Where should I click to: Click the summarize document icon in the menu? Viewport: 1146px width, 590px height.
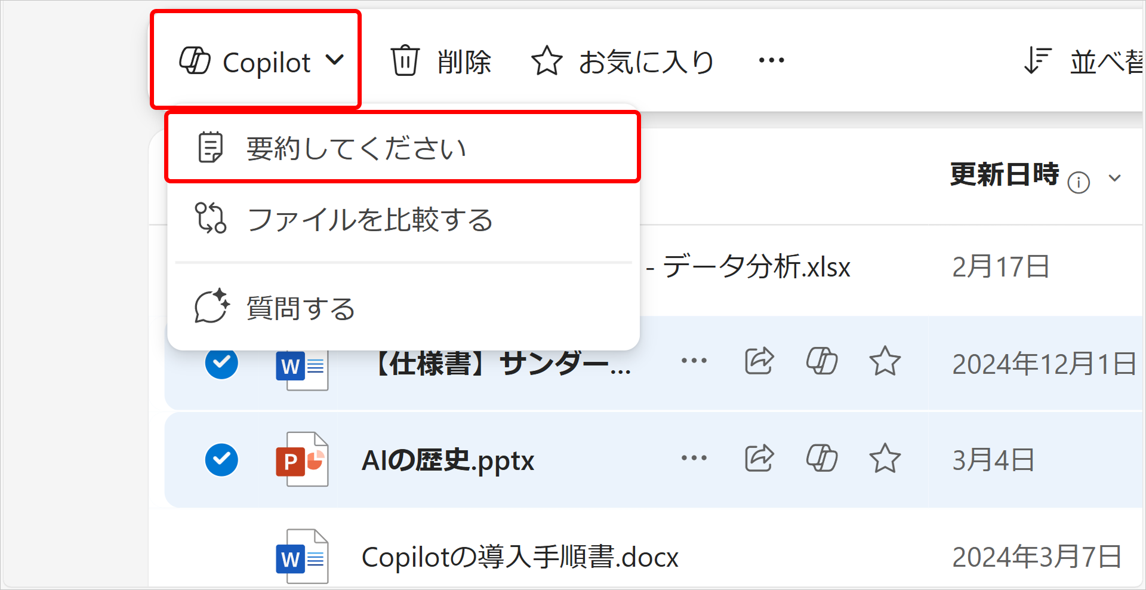(x=210, y=147)
